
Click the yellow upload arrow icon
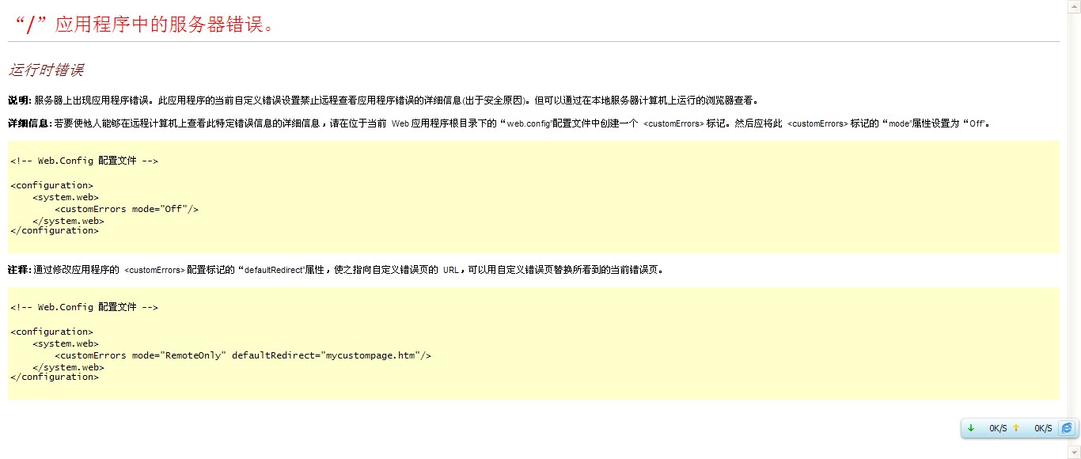(1016, 428)
